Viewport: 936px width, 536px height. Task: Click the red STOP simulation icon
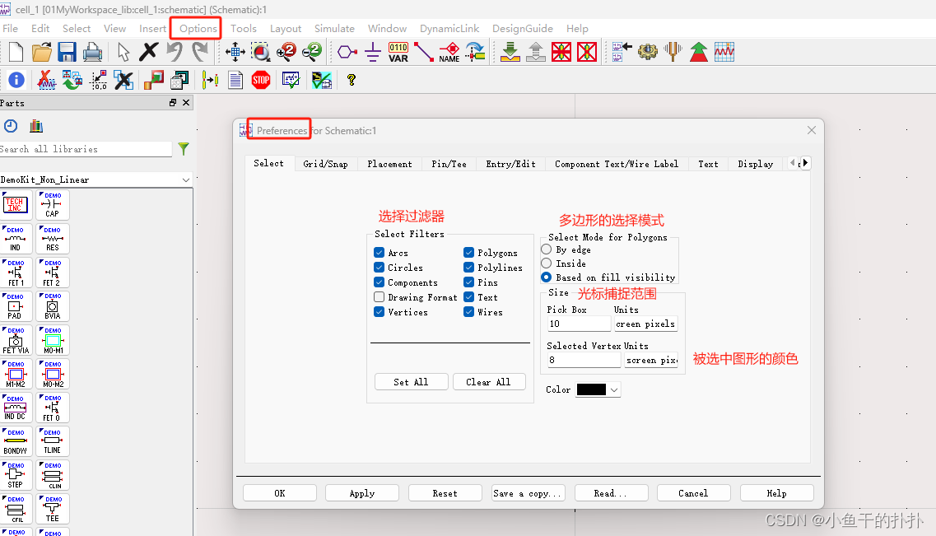[261, 80]
